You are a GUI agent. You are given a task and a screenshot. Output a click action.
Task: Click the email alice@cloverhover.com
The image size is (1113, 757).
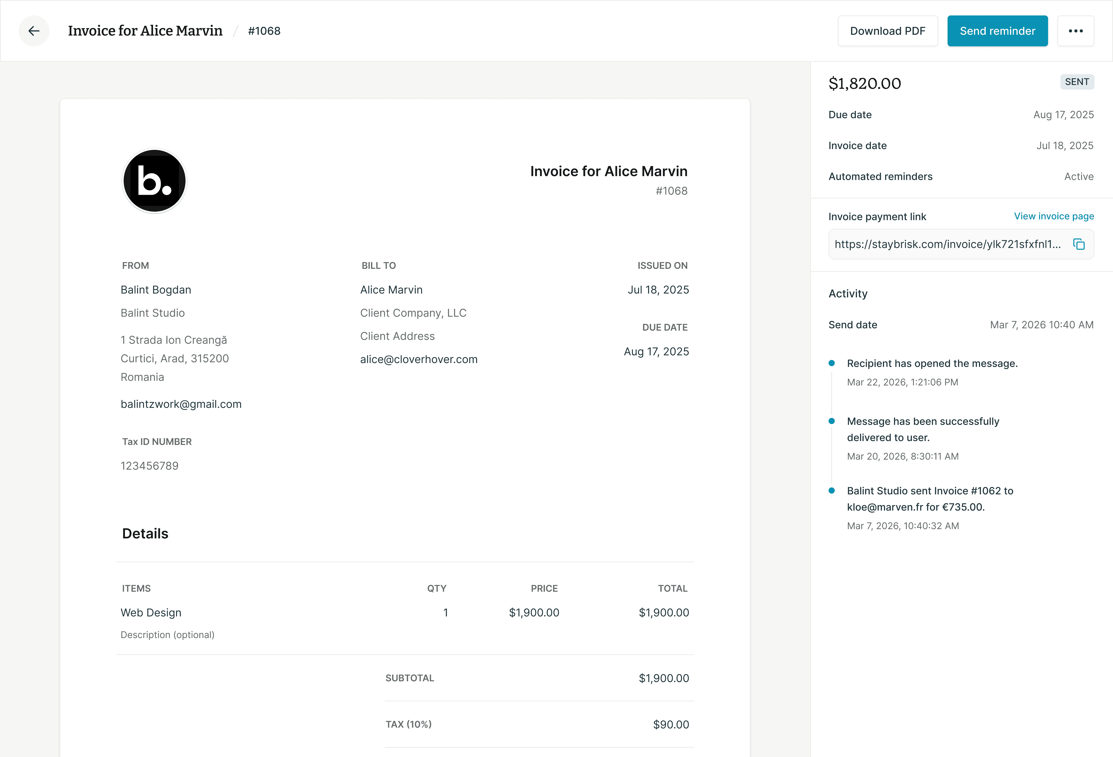pos(419,359)
